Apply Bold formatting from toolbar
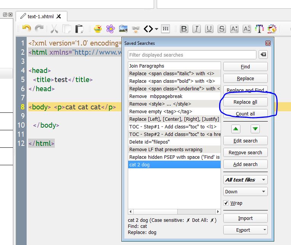The width and height of the screenshot is (291, 245). pyautogui.click(x=184, y=29)
